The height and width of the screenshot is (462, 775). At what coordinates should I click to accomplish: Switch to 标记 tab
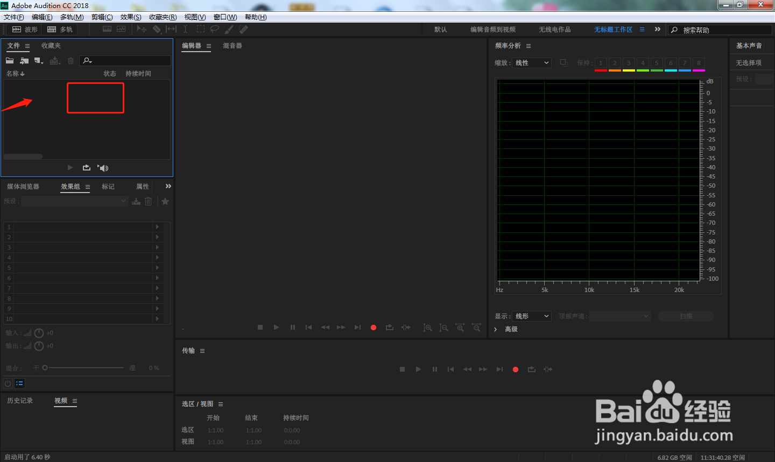(x=108, y=187)
